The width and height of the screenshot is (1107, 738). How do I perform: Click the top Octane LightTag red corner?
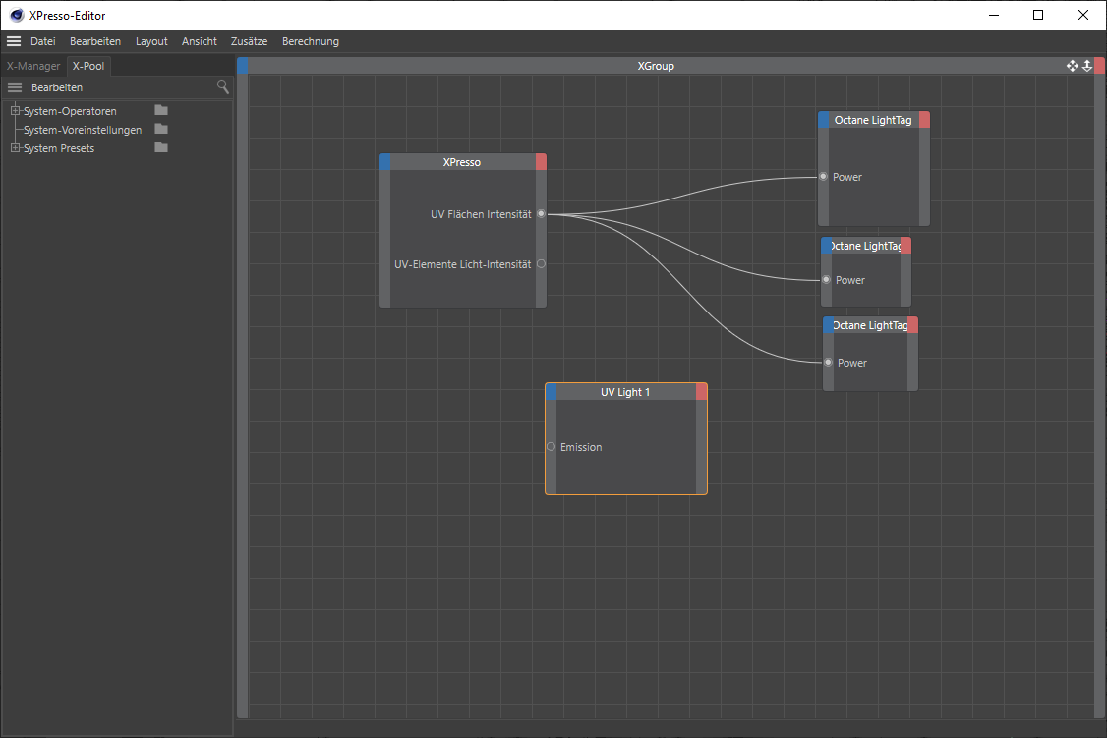pos(924,120)
